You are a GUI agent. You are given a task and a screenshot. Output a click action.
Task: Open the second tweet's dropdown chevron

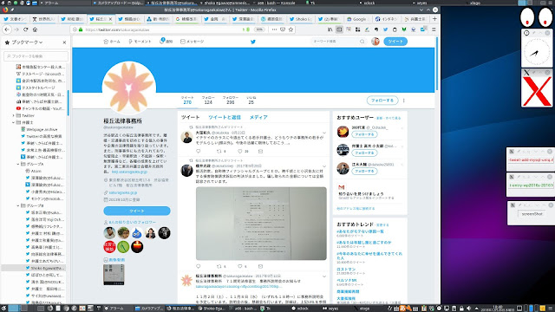pos(323,166)
